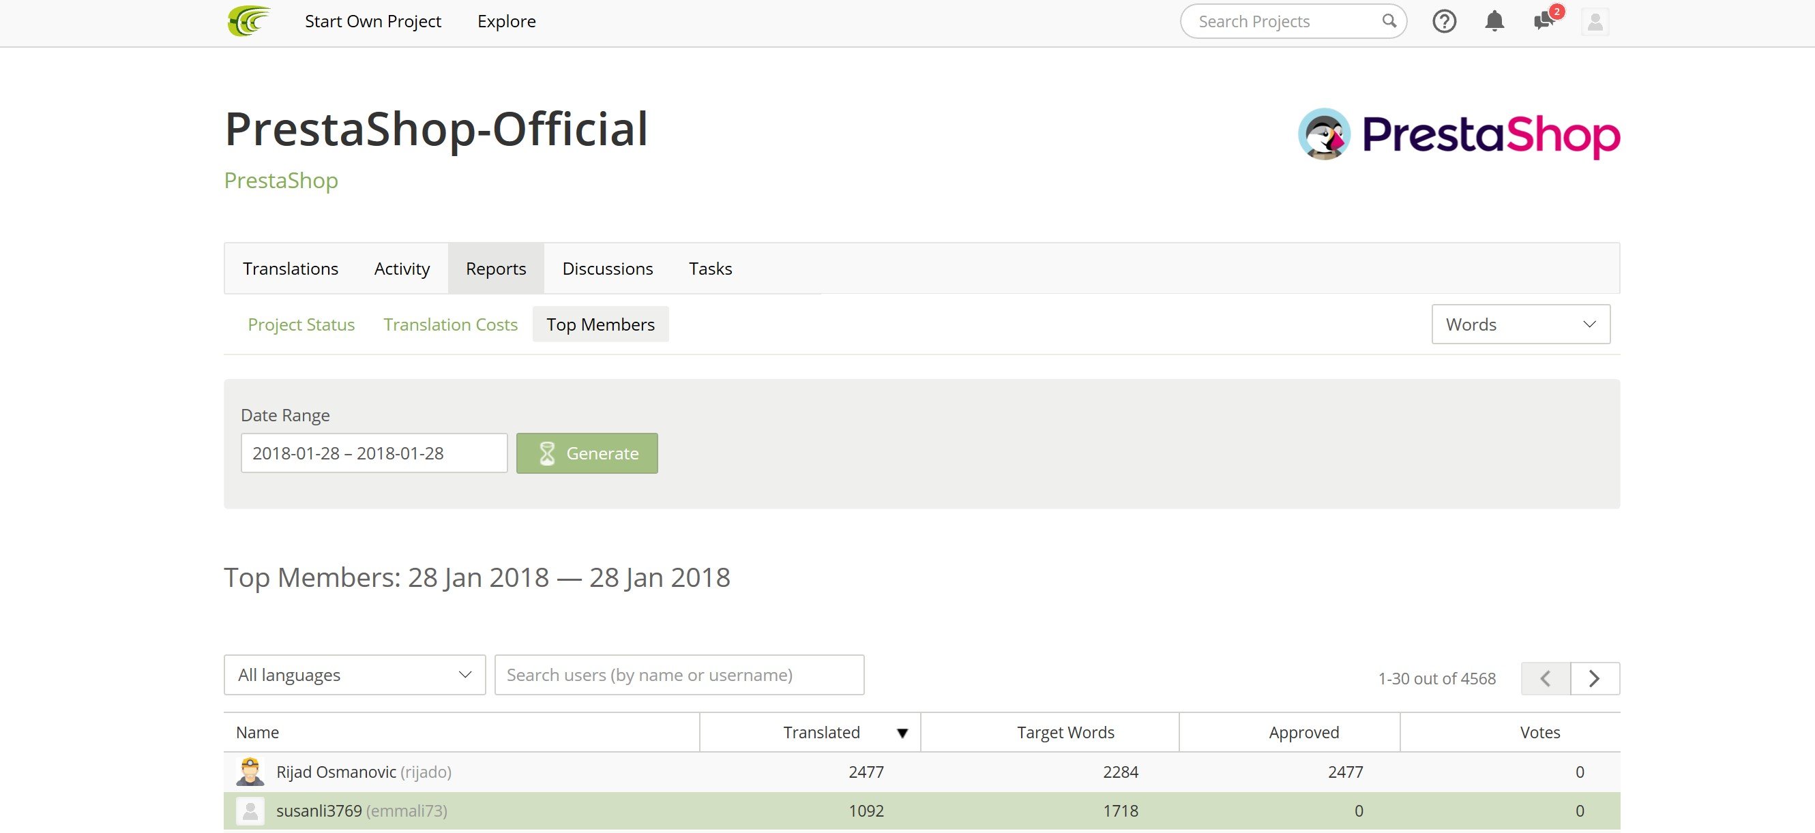Open the help question mark icon

1444,21
